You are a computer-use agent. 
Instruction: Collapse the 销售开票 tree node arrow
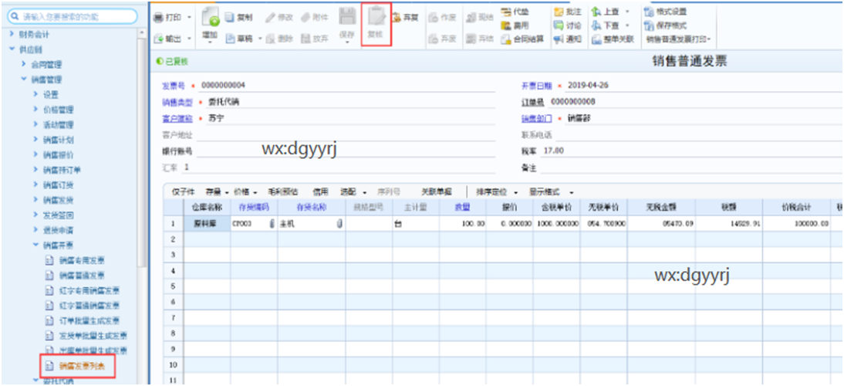point(35,245)
